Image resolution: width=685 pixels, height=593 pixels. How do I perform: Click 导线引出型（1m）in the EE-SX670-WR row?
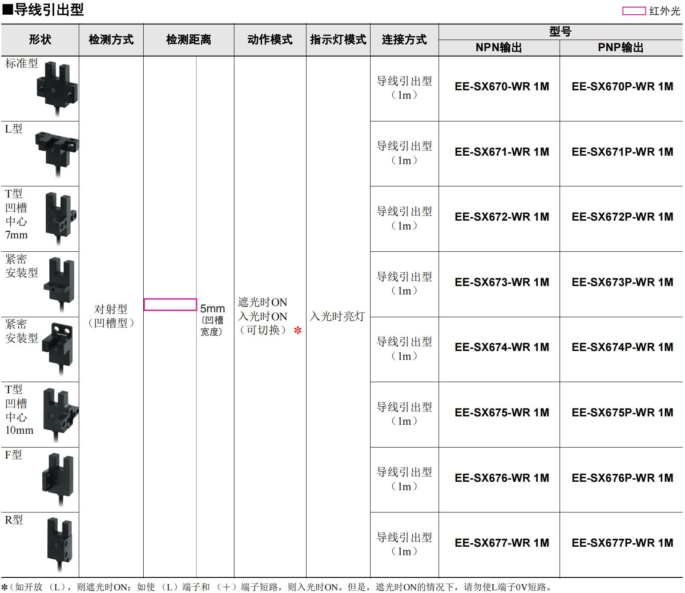(x=404, y=88)
